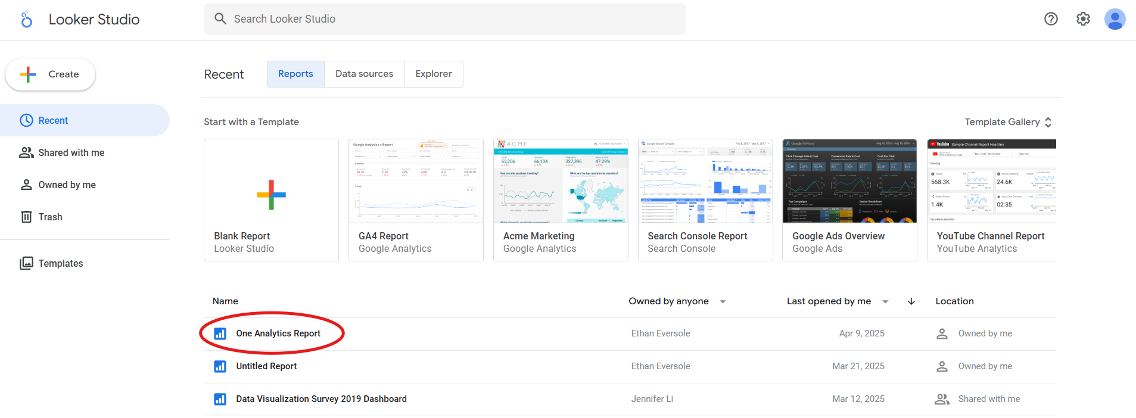Click Mar 12, 2025 date cell

click(858, 399)
